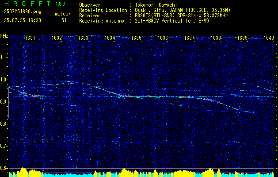Click the Receiver field label
Image resolution: width=278 pixels, height=177 pixels.
tap(90, 15)
